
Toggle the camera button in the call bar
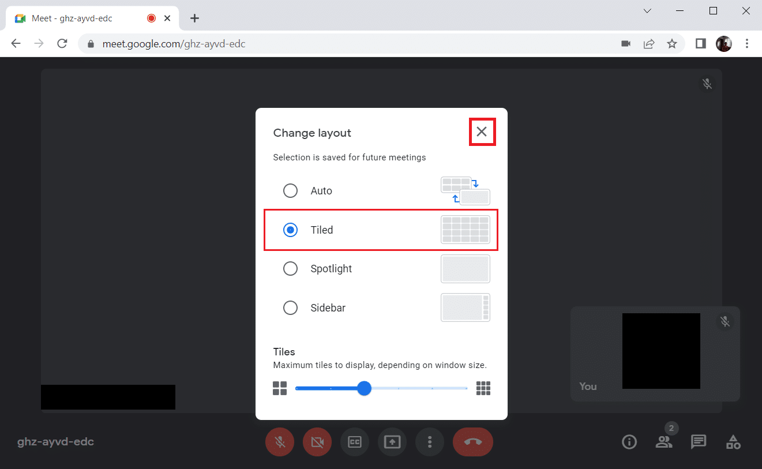tap(317, 442)
